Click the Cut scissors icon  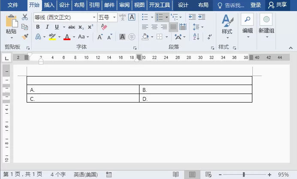(25, 17)
